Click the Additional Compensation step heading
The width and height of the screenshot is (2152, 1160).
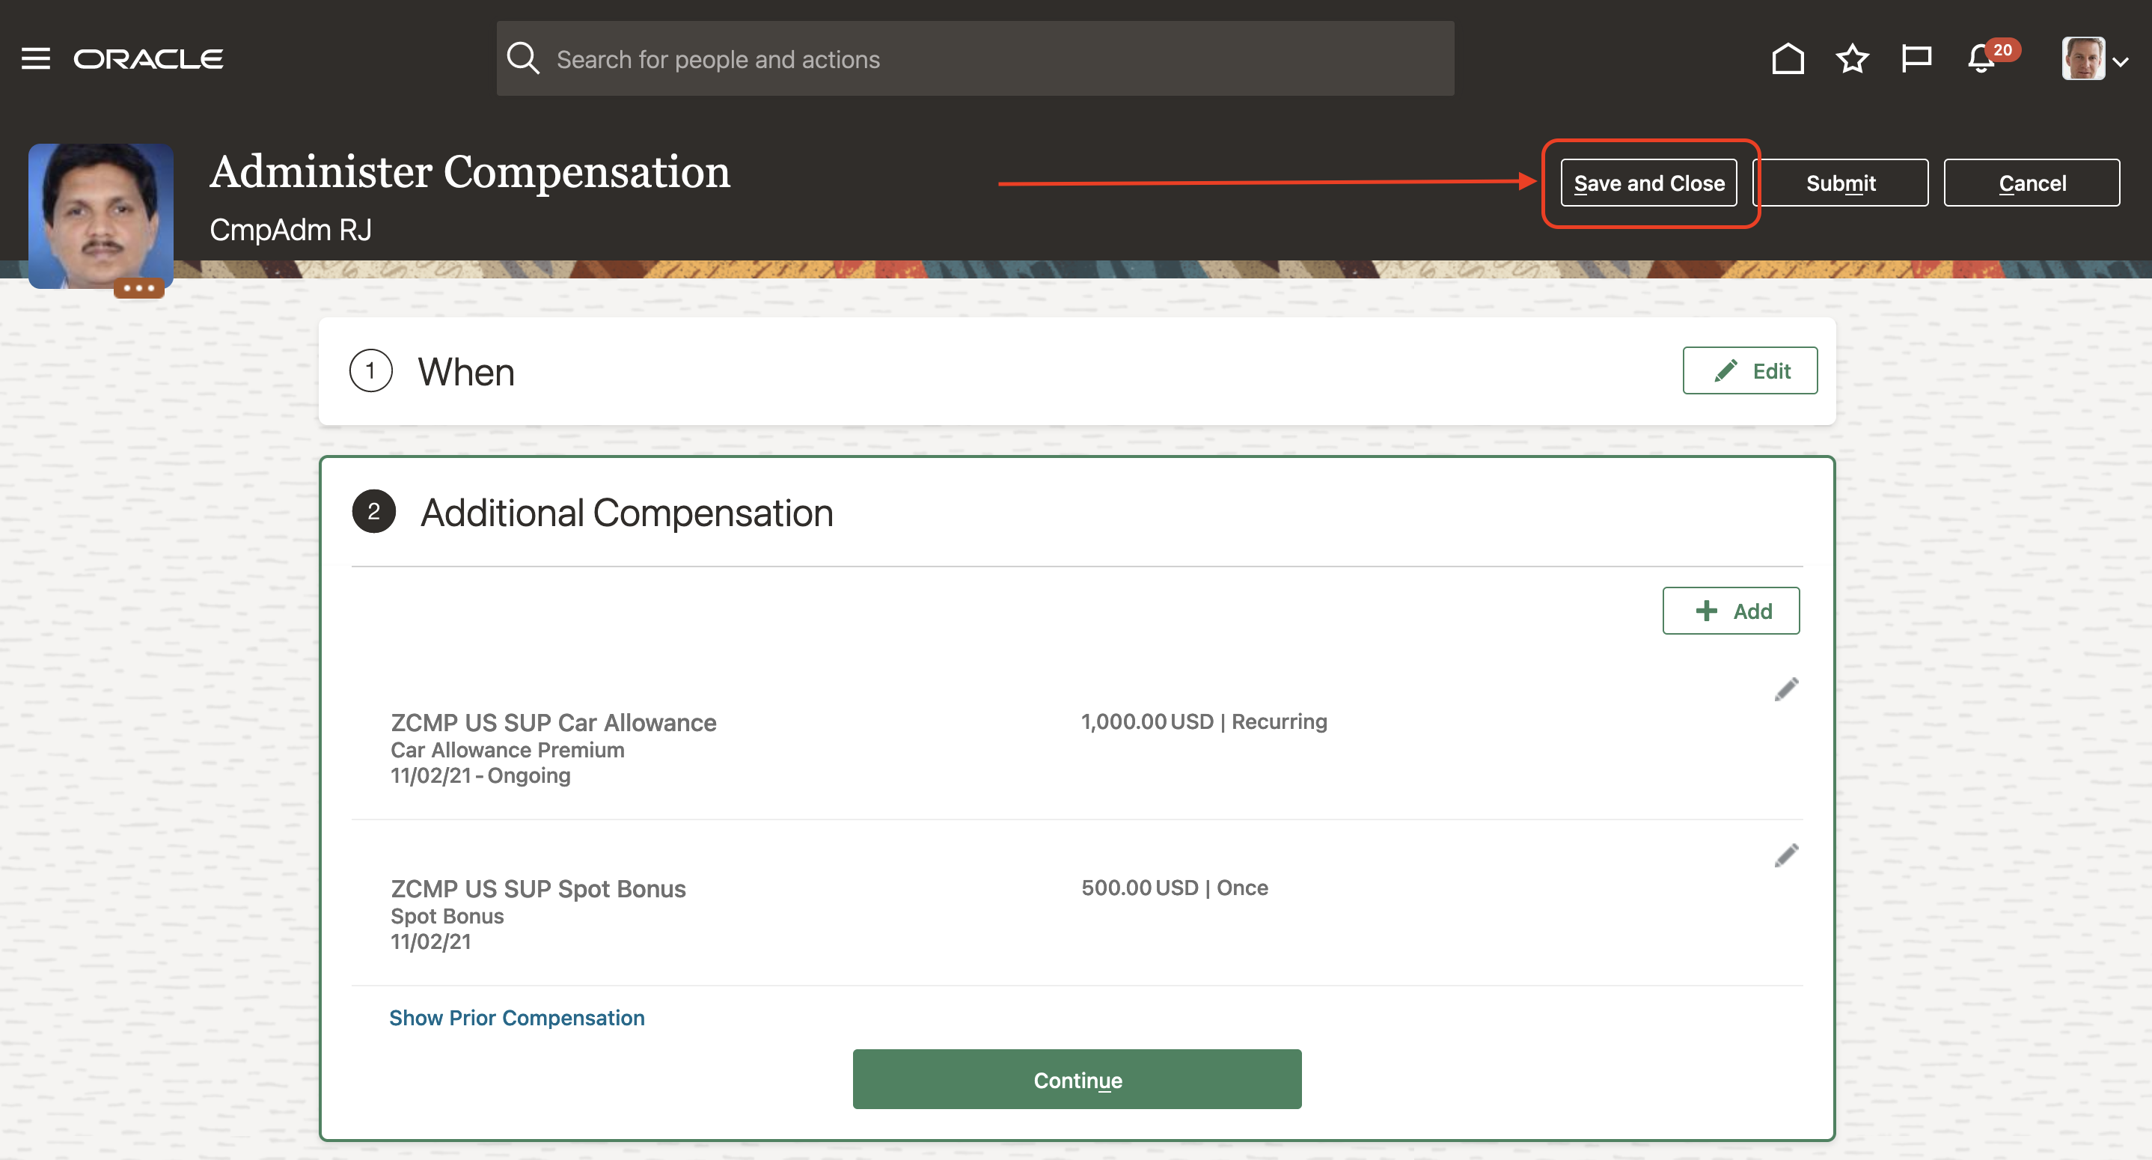[x=626, y=513]
